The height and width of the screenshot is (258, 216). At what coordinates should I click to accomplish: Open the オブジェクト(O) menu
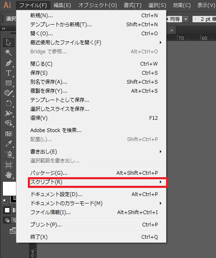pyautogui.click(x=98, y=5)
